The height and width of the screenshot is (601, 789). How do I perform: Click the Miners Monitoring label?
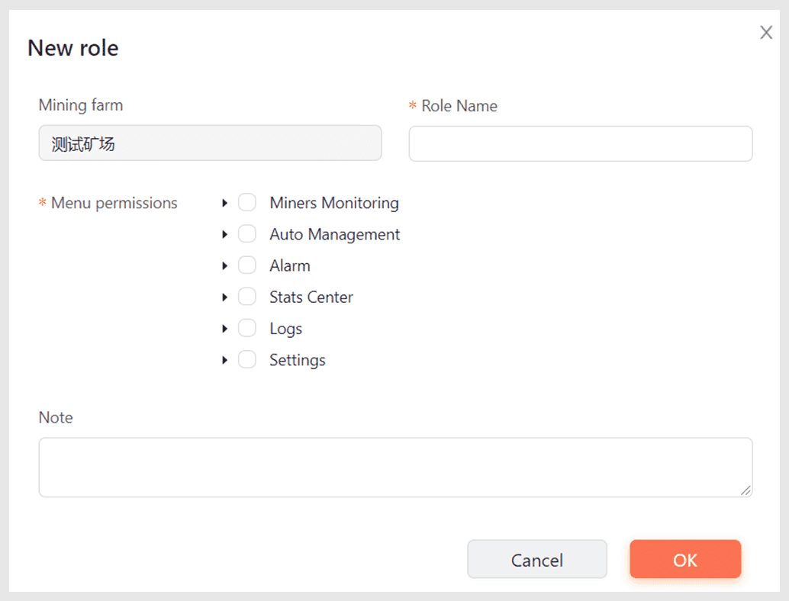334,203
